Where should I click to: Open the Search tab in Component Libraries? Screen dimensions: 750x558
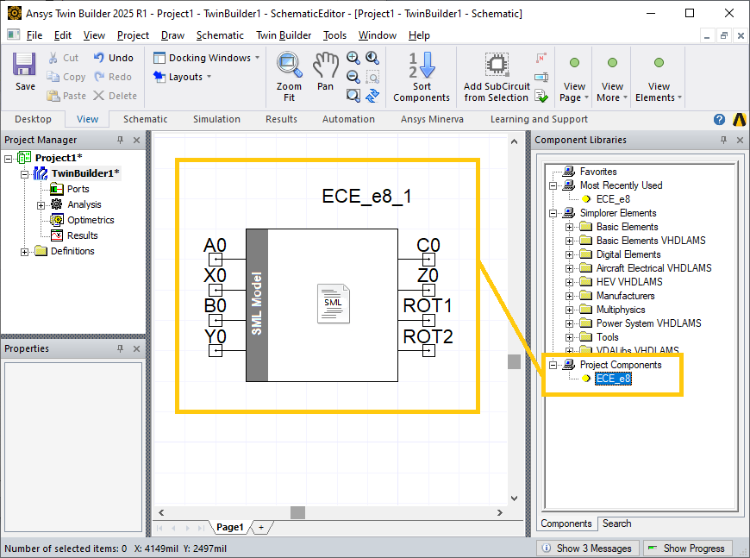click(x=616, y=524)
